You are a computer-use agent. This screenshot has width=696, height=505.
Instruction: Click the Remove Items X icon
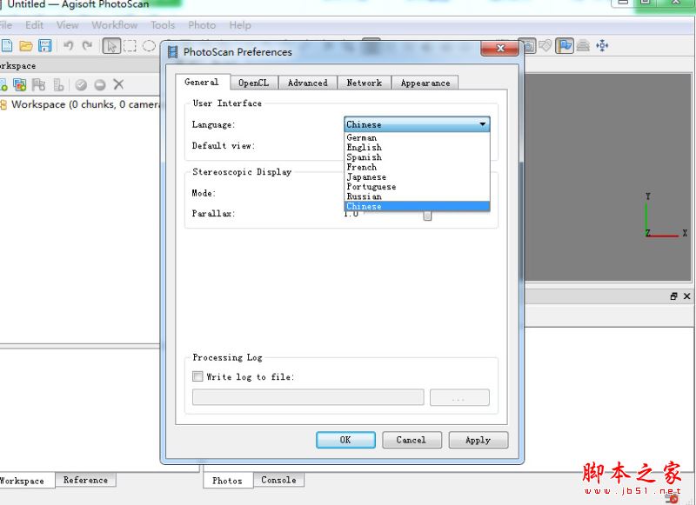click(x=117, y=84)
